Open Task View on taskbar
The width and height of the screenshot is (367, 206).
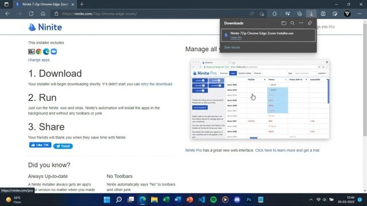pyautogui.click(x=131, y=200)
